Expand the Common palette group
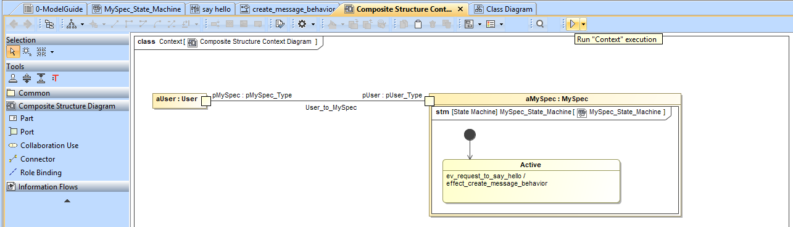This screenshot has width=793, height=227. click(67, 93)
